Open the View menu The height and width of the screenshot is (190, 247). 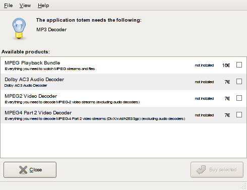click(x=25, y=6)
